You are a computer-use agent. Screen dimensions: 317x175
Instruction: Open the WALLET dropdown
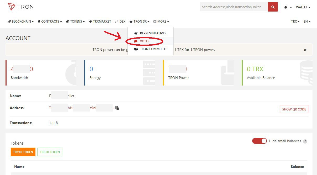click(303, 7)
